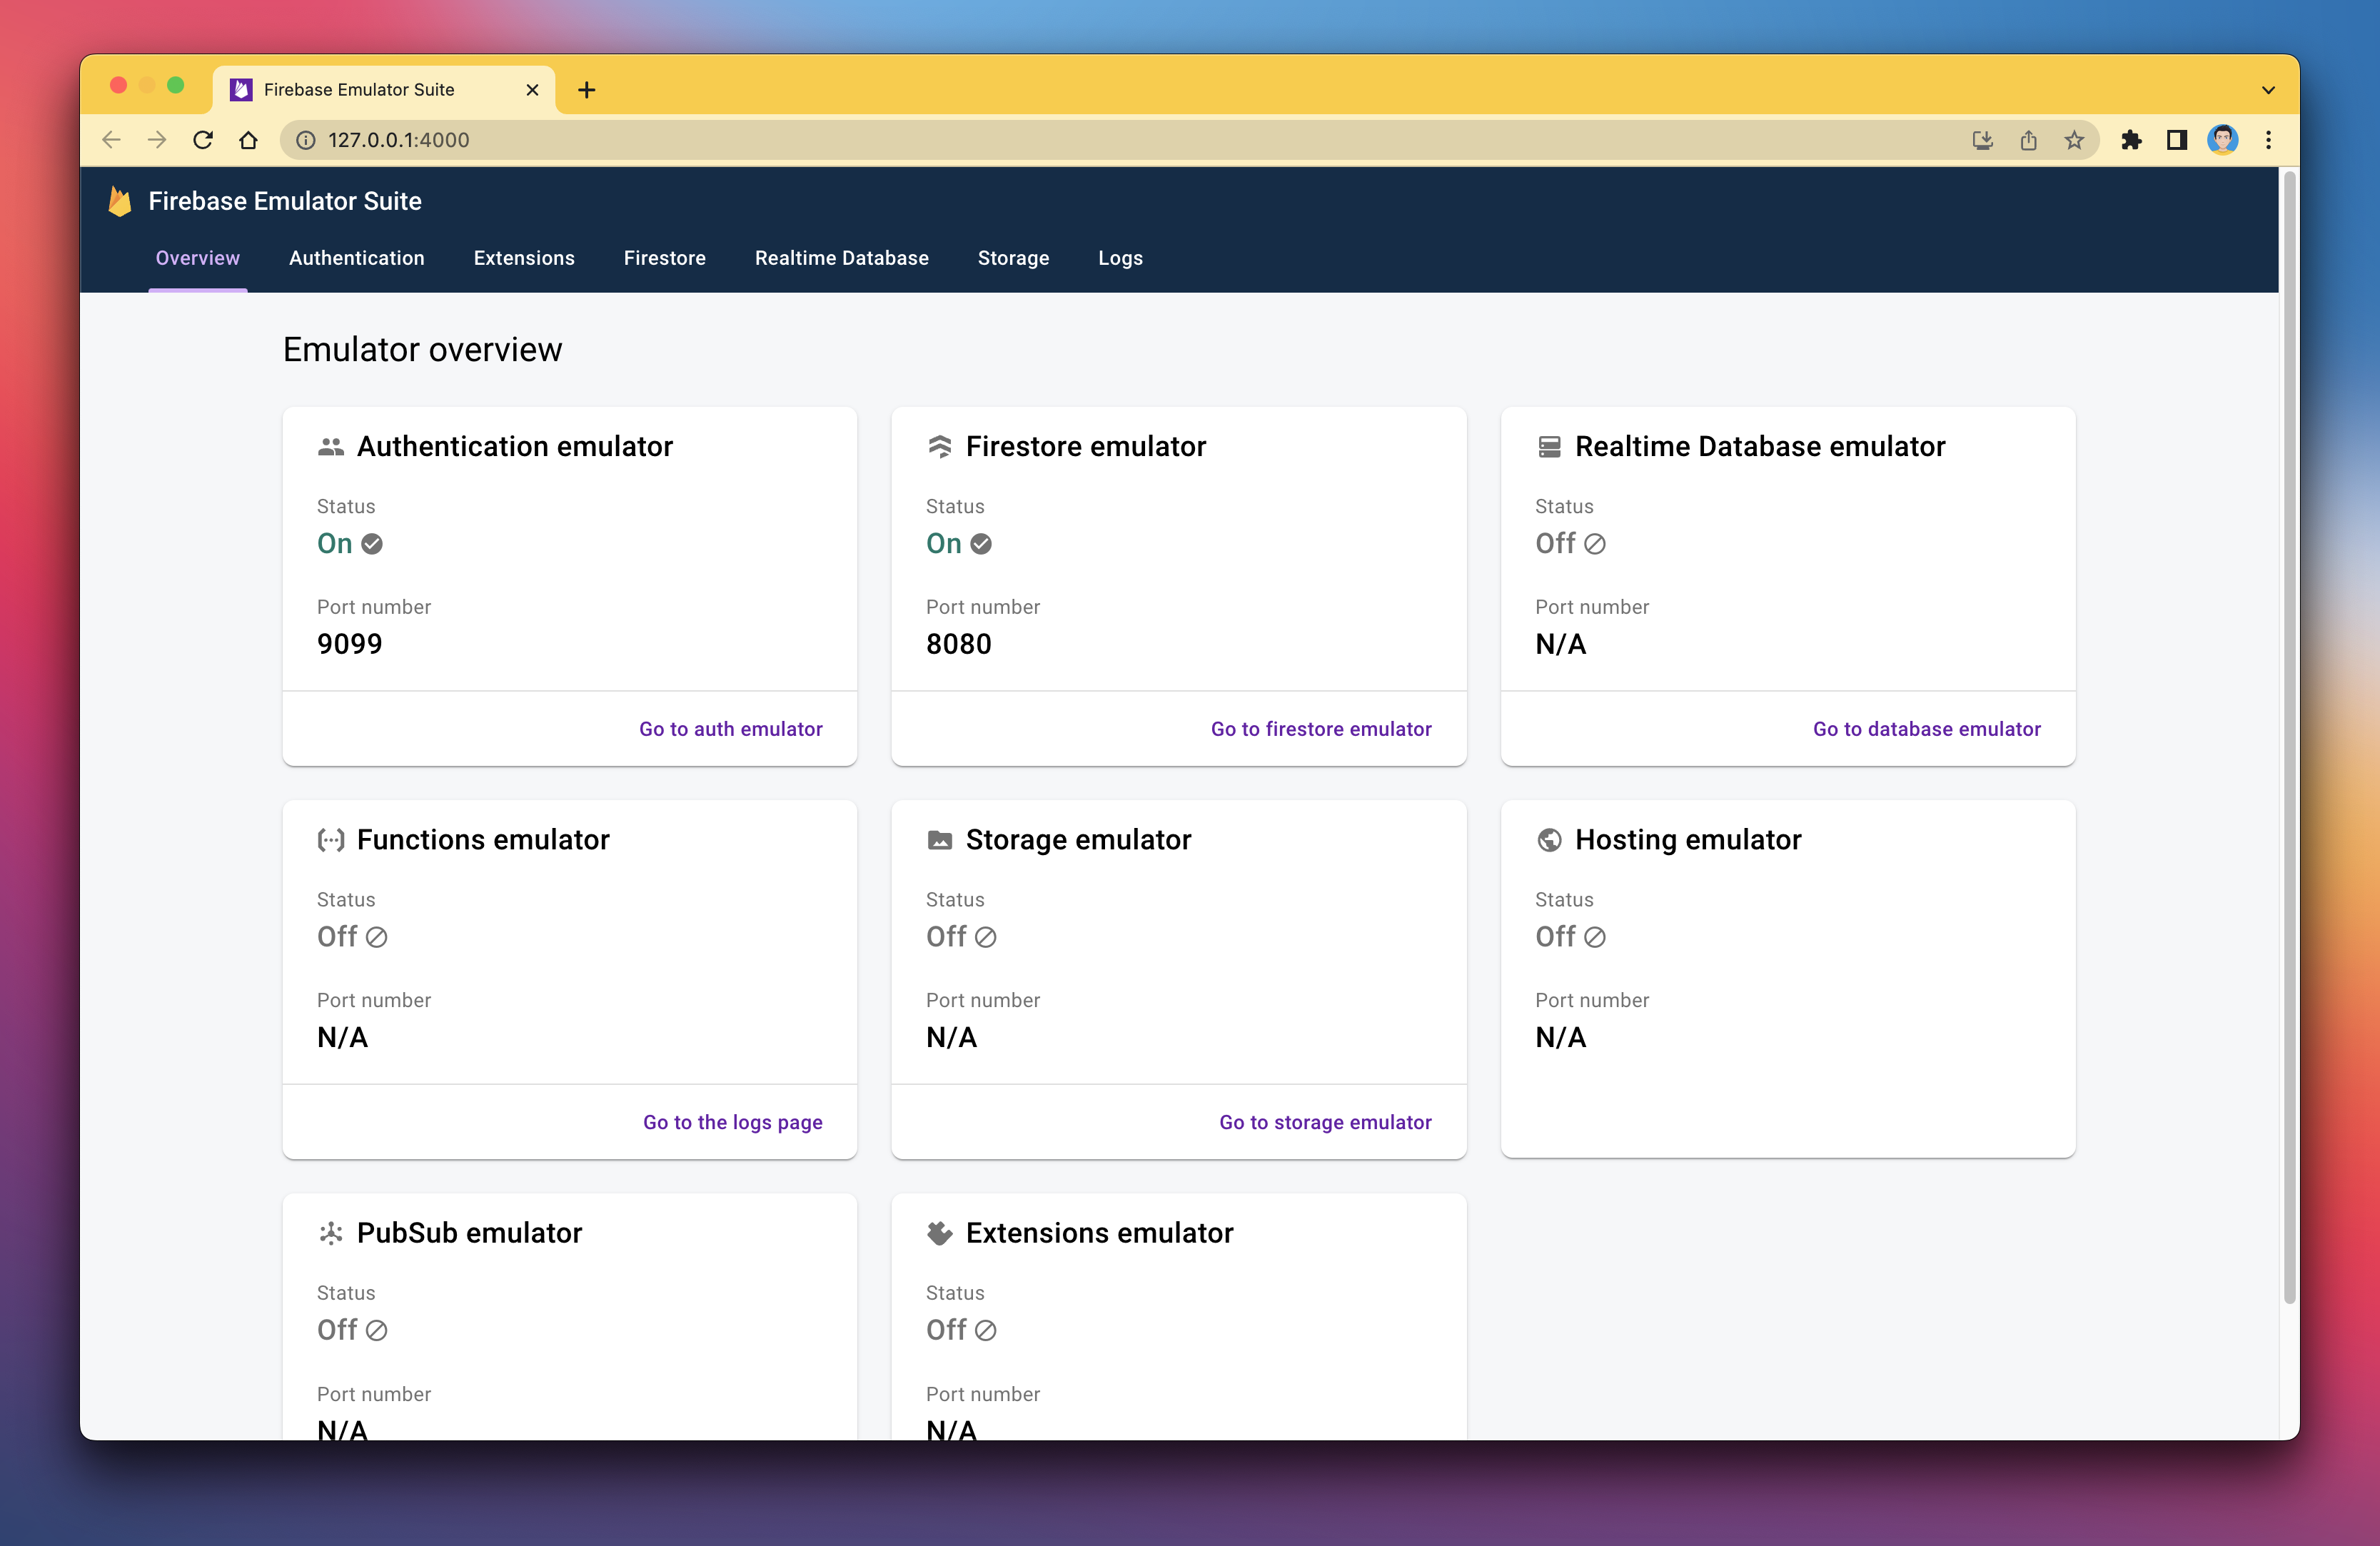Screen dimensions: 2380x1546
Task: Click the PubSub emulator icon
Action: click(331, 1233)
